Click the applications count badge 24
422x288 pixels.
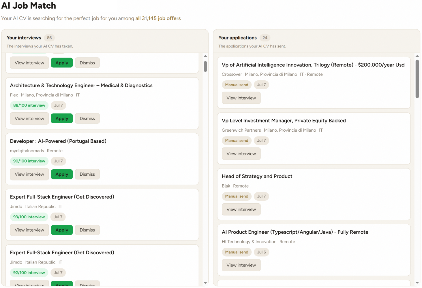click(x=265, y=38)
